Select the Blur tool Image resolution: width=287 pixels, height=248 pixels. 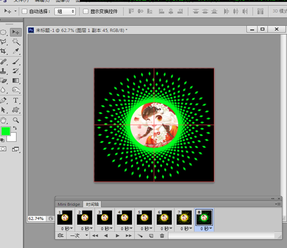click(3, 90)
